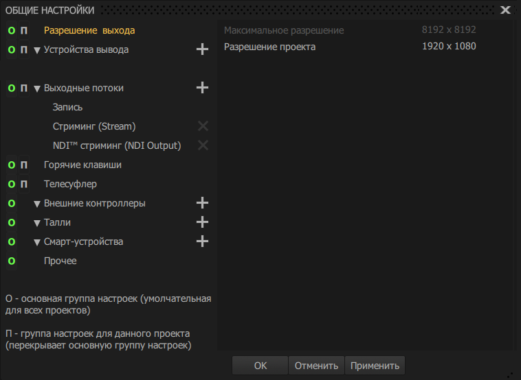The height and width of the screenshot is (380, 521).
Task: Select the Запись item
Action: coord(67,107)
